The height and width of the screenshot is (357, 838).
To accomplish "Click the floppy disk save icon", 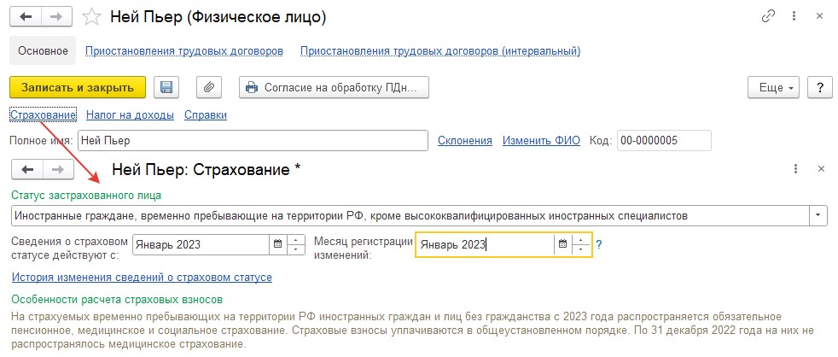I will point(166,87).
